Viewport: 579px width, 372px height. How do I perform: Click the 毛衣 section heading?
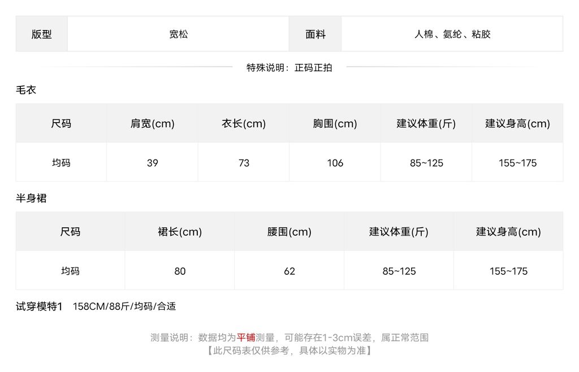click(26, 90)
